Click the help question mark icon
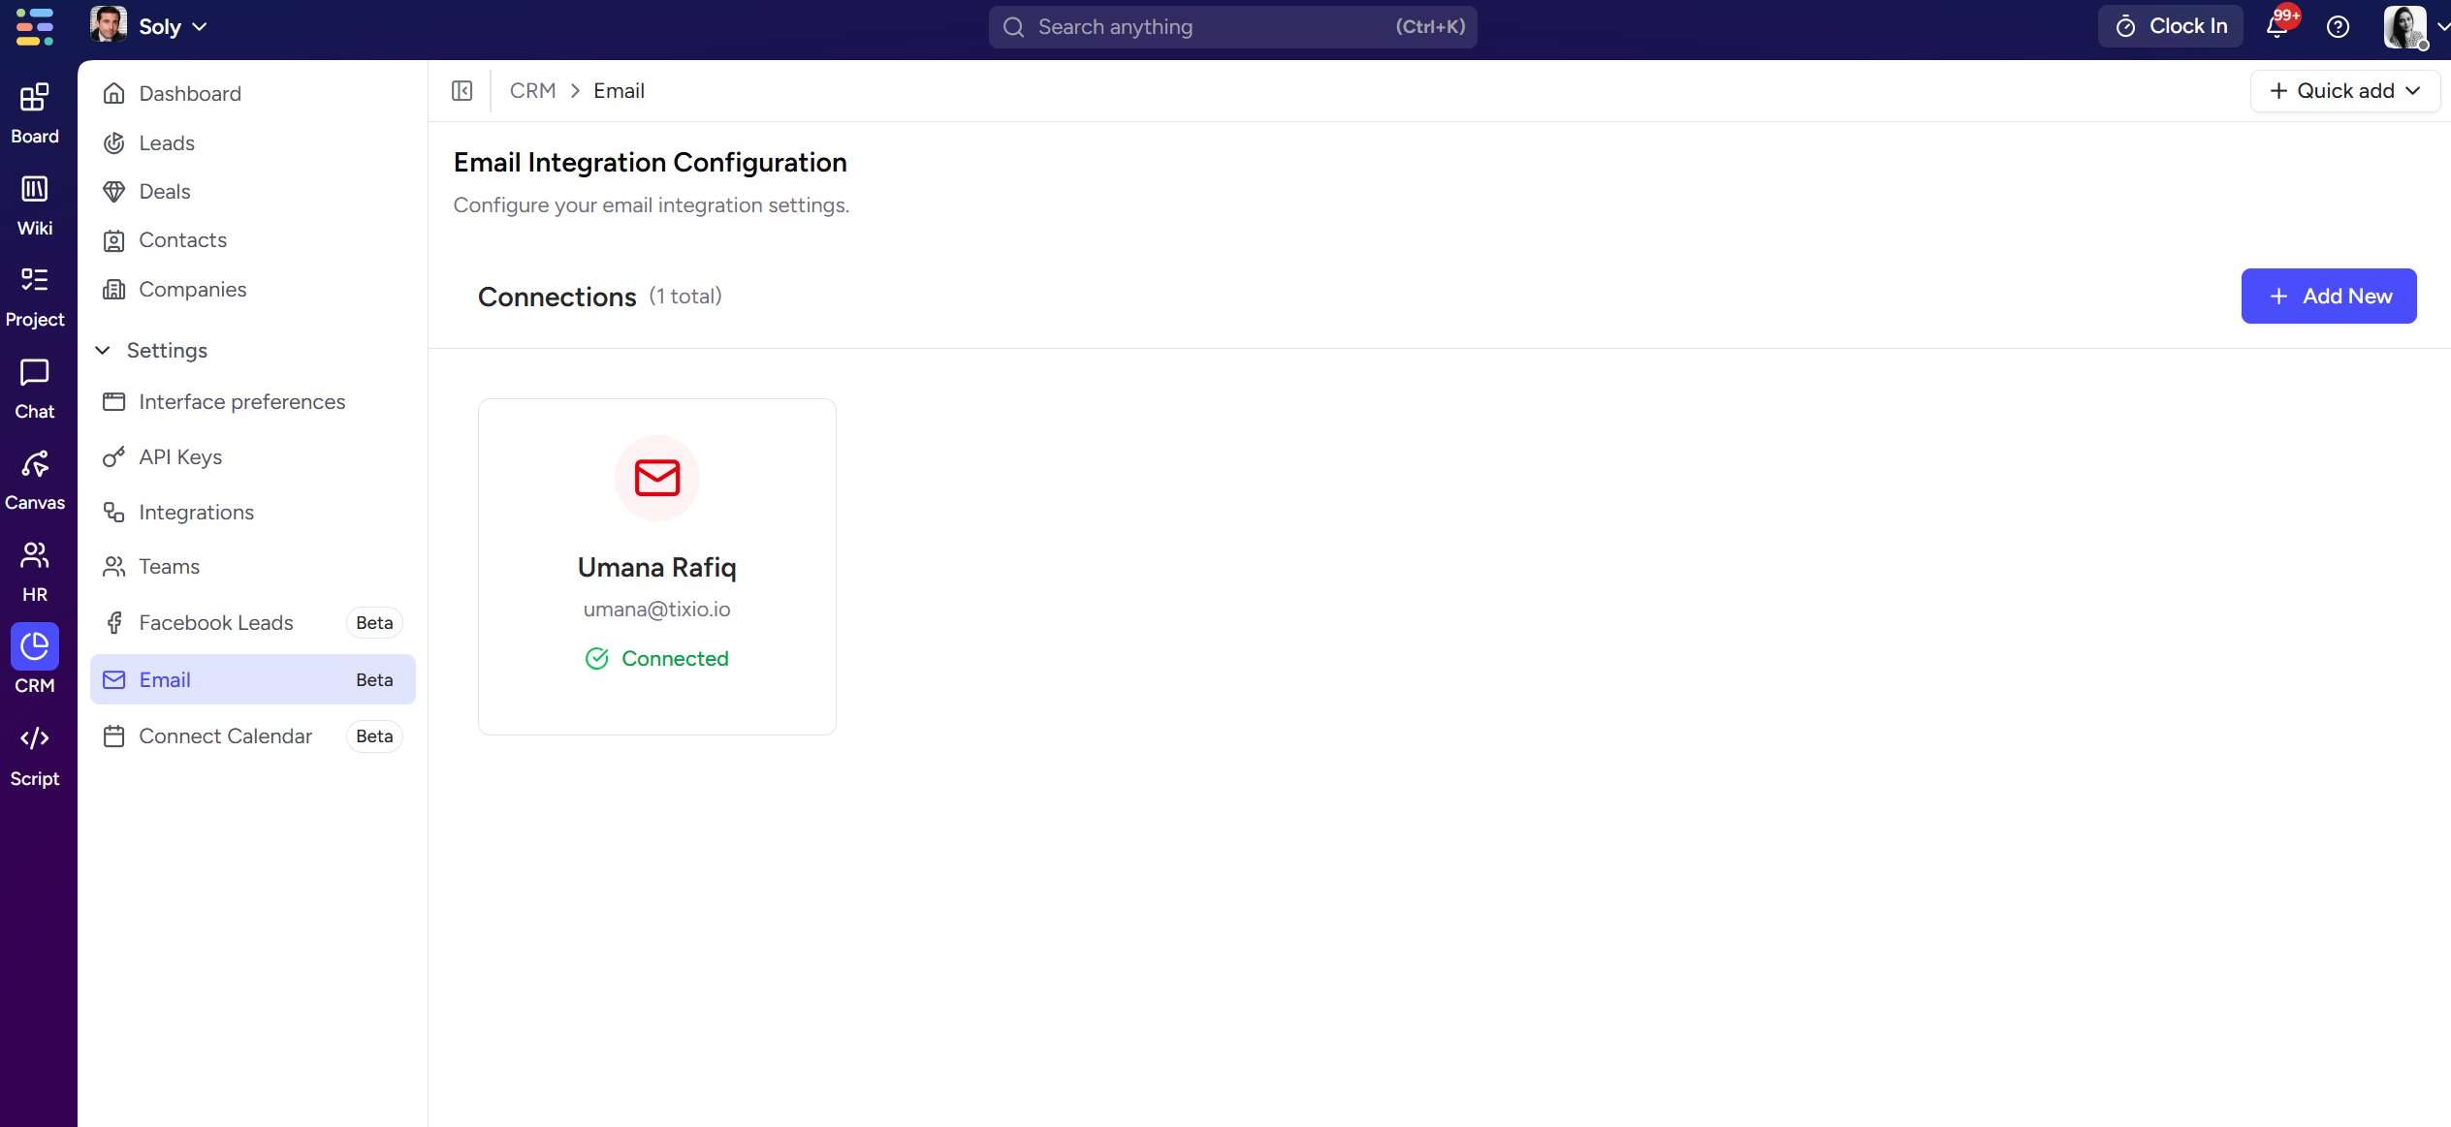This screenshot has width=2451, height=1127. [2338, 27]
